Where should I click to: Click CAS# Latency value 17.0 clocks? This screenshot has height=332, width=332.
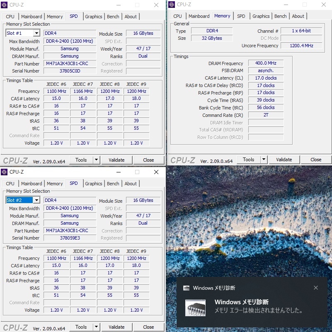(266, 78)
